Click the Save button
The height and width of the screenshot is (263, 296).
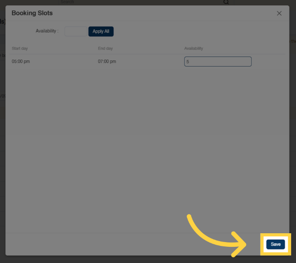(275, 244)
